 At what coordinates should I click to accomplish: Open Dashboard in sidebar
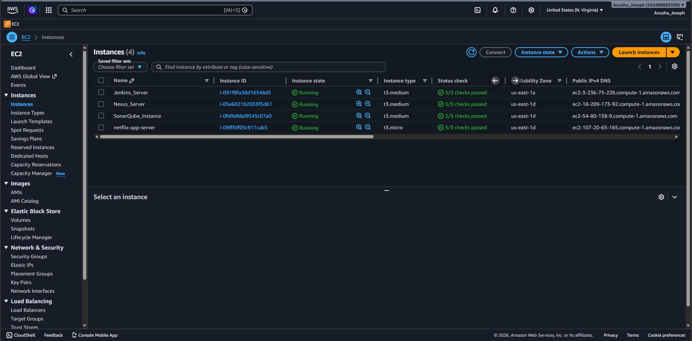[23, 68]
